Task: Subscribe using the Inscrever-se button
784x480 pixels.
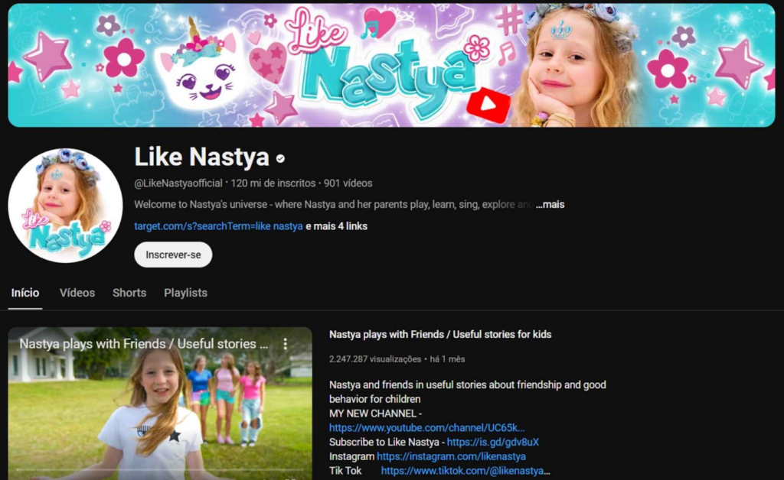Action: tap(173, 255)
